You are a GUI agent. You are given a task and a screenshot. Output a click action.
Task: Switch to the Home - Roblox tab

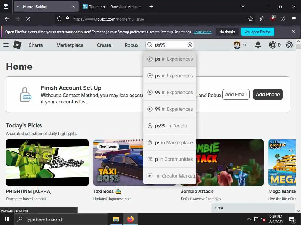coord(46,6)
